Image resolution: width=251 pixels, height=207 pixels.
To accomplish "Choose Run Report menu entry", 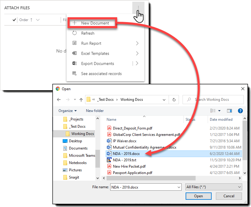I will tap(106, 43).
